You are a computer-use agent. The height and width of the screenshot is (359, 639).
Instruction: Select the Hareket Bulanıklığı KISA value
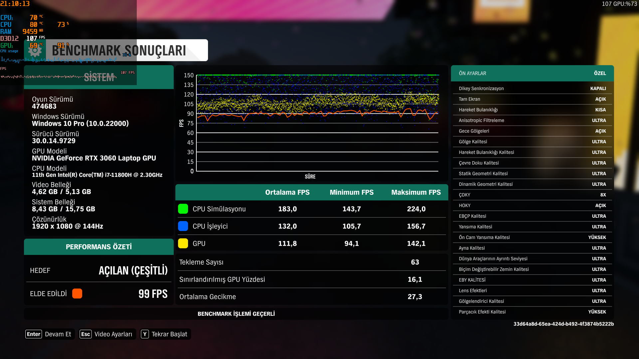pyautogui.click(x=600, y=110)
